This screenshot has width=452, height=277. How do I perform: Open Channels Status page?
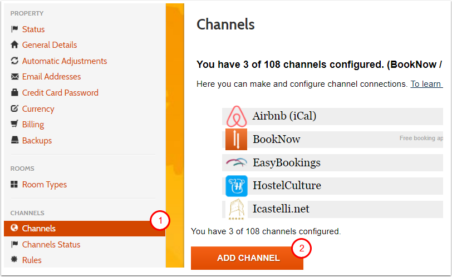pyautogui.click(x=51, y=245)
